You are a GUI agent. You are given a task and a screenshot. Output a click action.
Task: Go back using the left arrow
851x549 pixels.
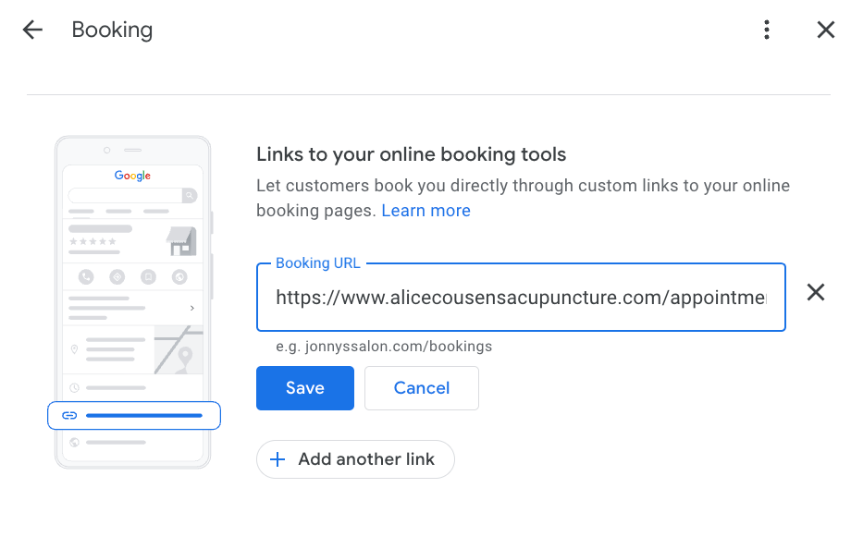pyautogui.click(x=32, y=30)
